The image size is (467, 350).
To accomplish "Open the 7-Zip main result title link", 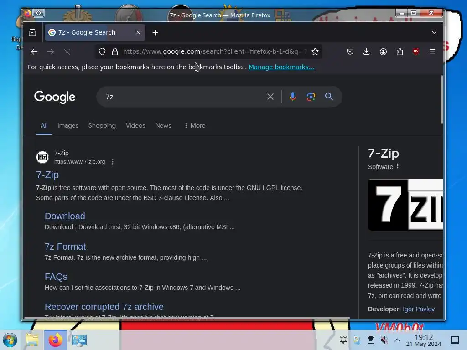I will [x=47, y=175].
